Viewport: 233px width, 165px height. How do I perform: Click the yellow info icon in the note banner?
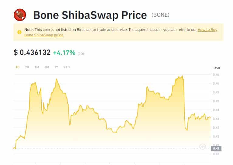19,32
